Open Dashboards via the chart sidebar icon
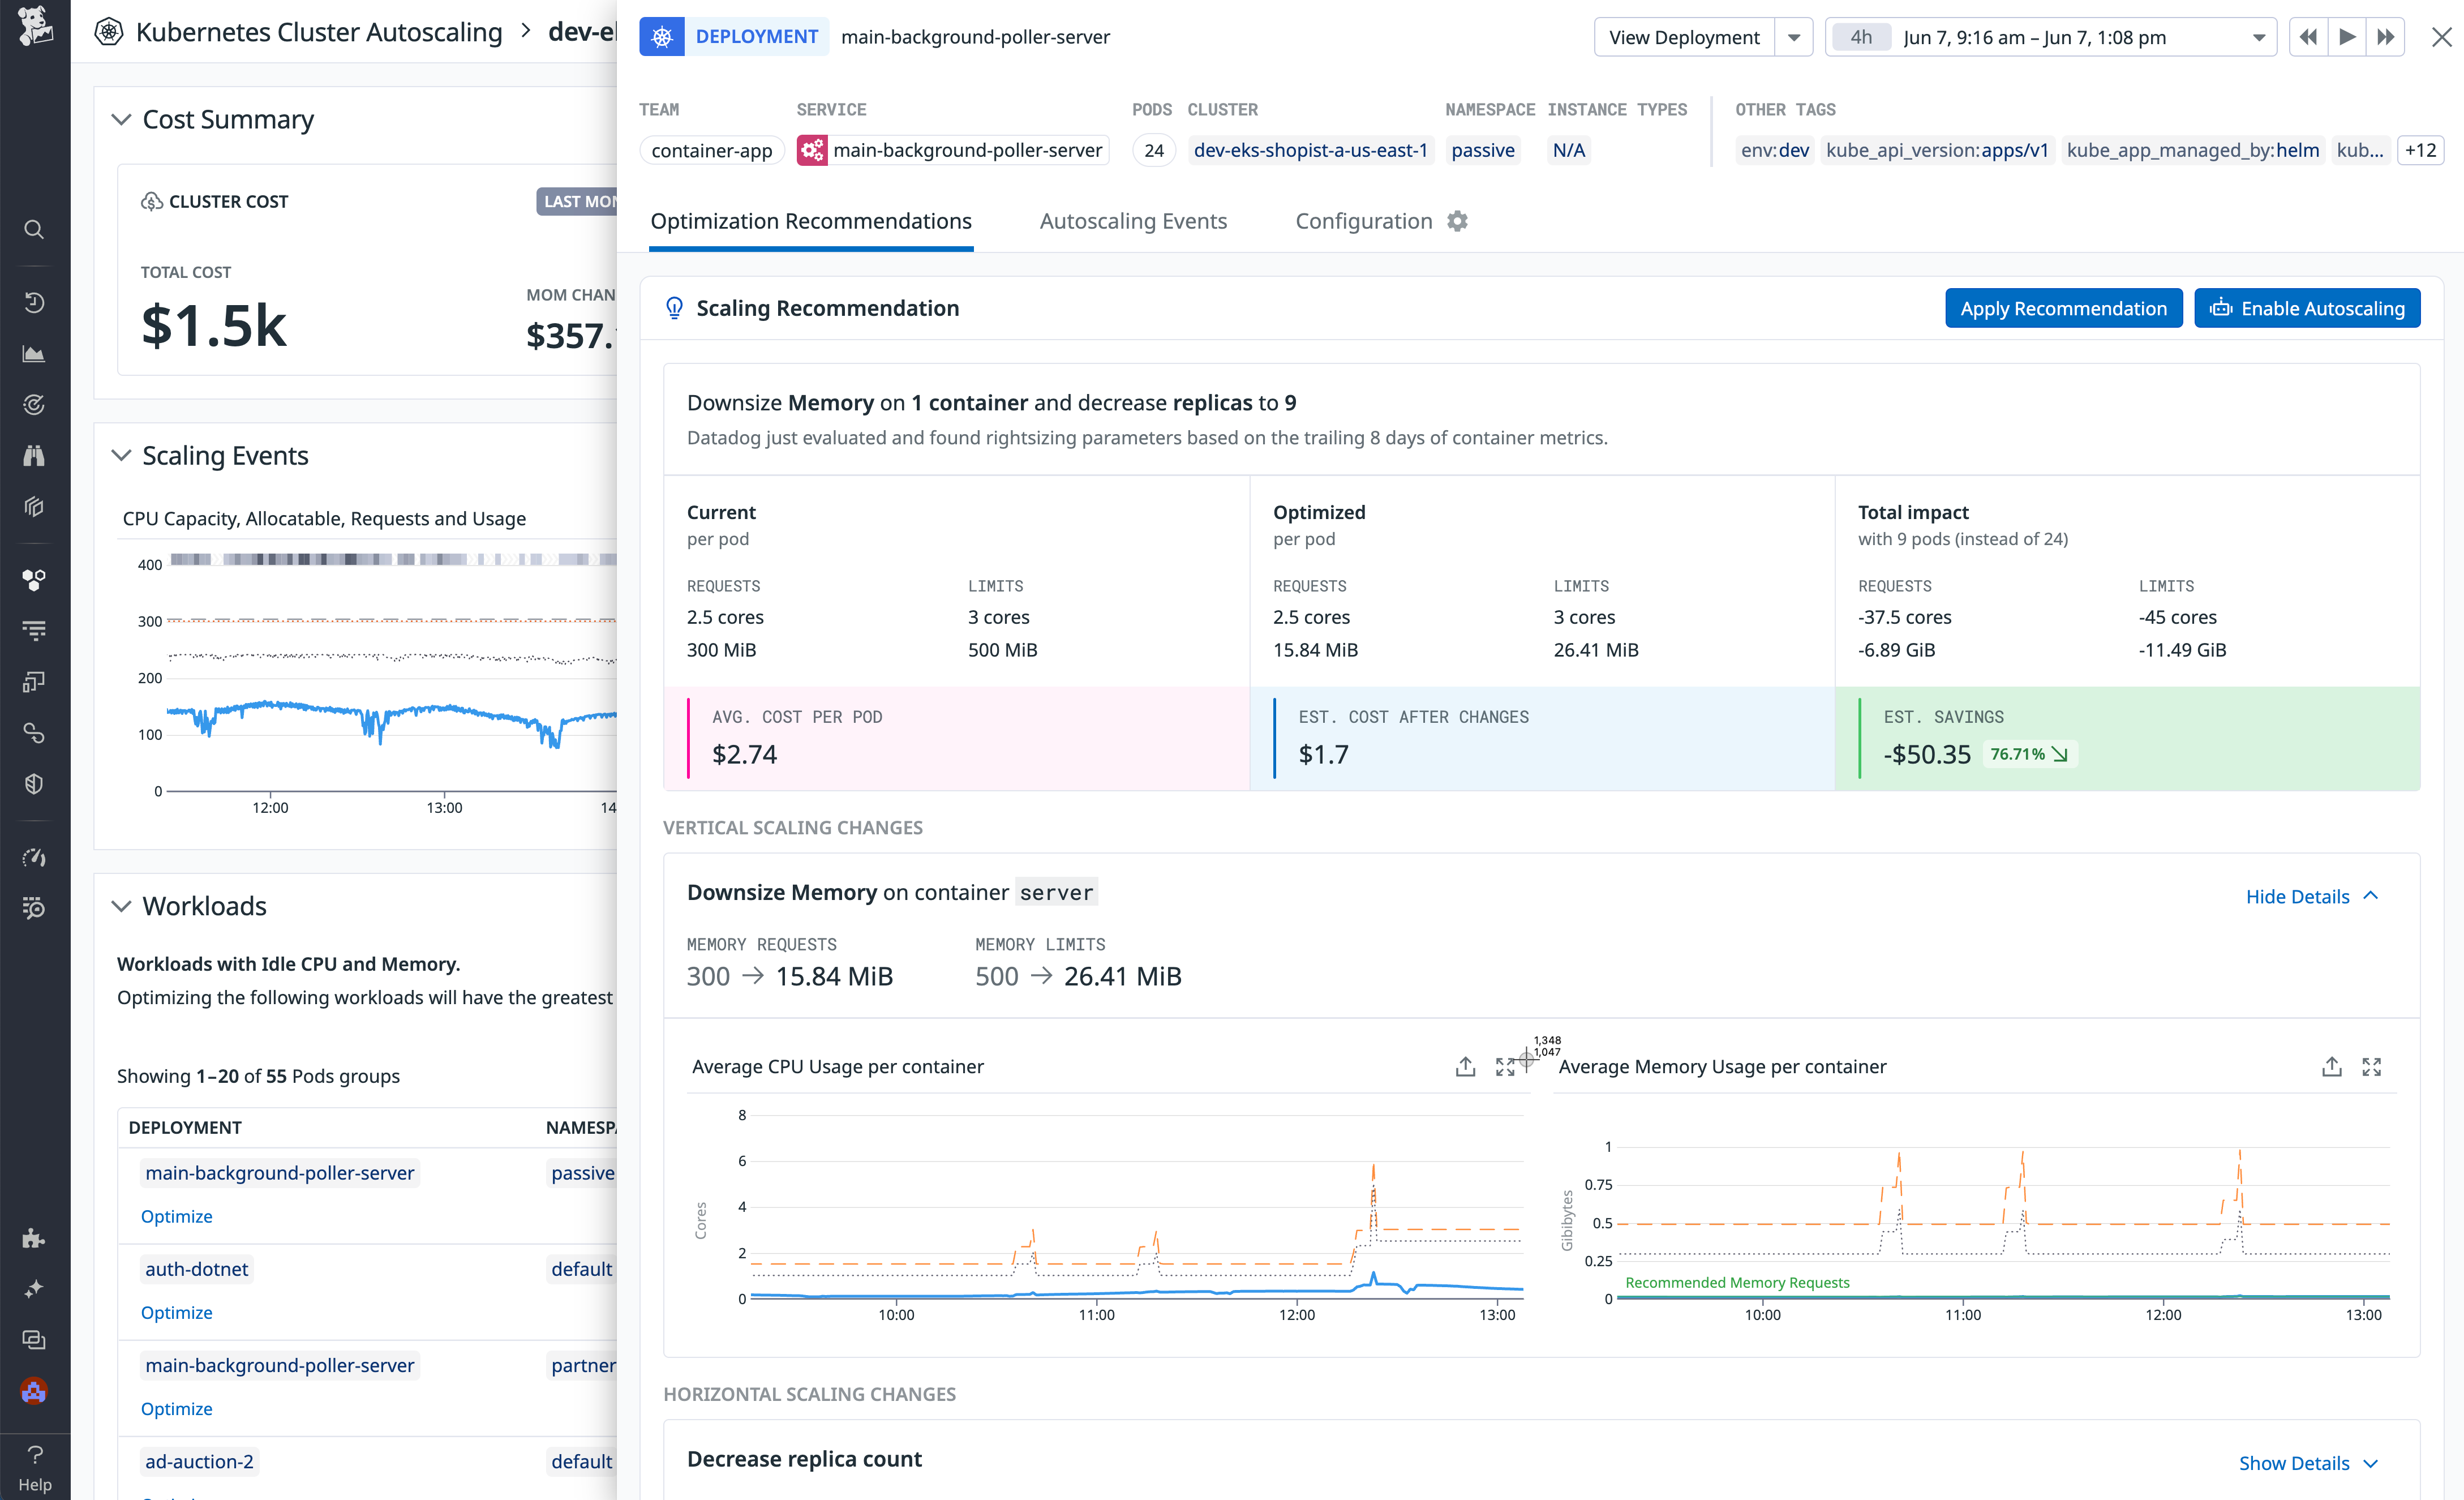The width and height of the screenshot is (2464, 1500). tap(34, 353)
